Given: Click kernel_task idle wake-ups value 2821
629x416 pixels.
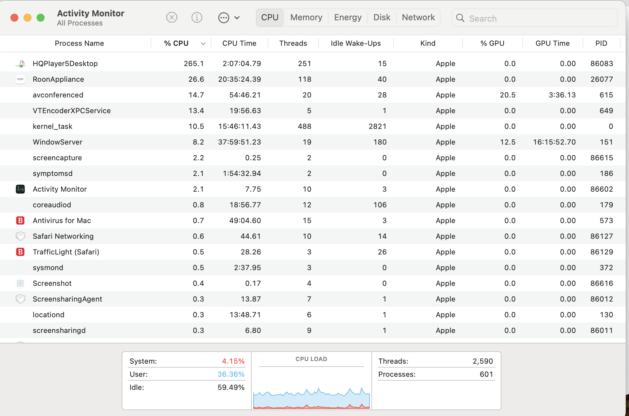Looking at the screenshot, I should (x=378, y=126).
